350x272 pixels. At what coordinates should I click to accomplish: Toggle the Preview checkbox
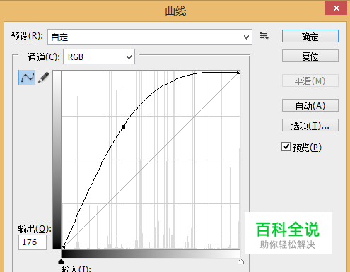click(286, 147)
